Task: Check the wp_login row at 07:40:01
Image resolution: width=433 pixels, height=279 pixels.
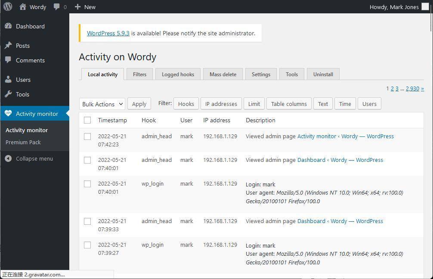Action: click(x=87, y=184)
